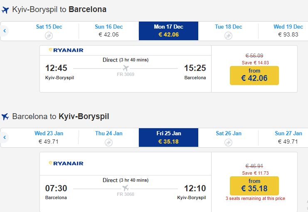Viewport: 308px width, 212px height.
Task: Click the no-flight icon under Thu 24 Jan
Action: pos(108,142)
